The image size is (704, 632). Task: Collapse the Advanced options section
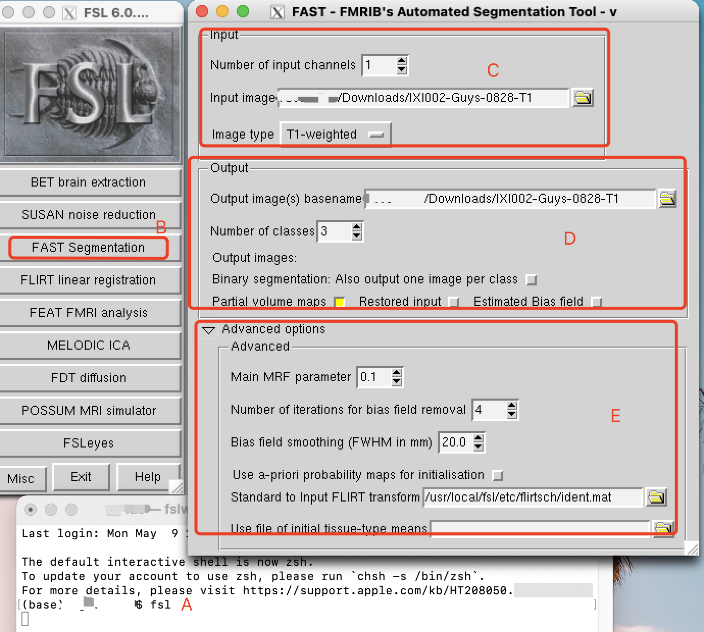click(x=208, y=330)
